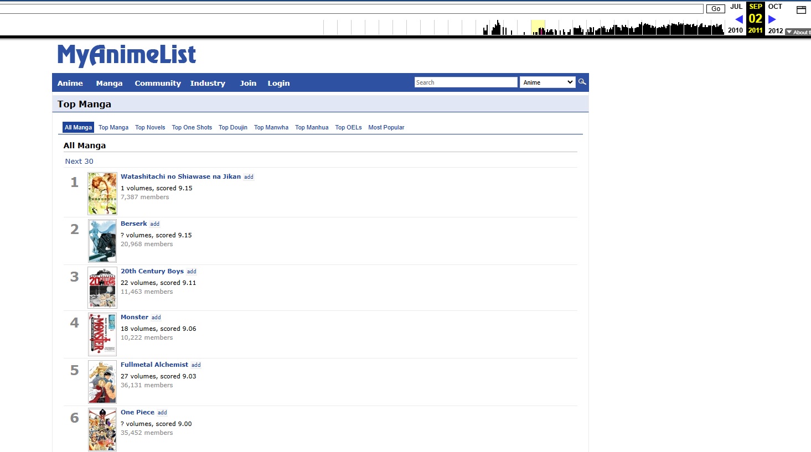Viewport: 811px width, 452px height.
Task: Switch to the Most Popular tab
Action: pyautogui.click(x=386, y=127)
